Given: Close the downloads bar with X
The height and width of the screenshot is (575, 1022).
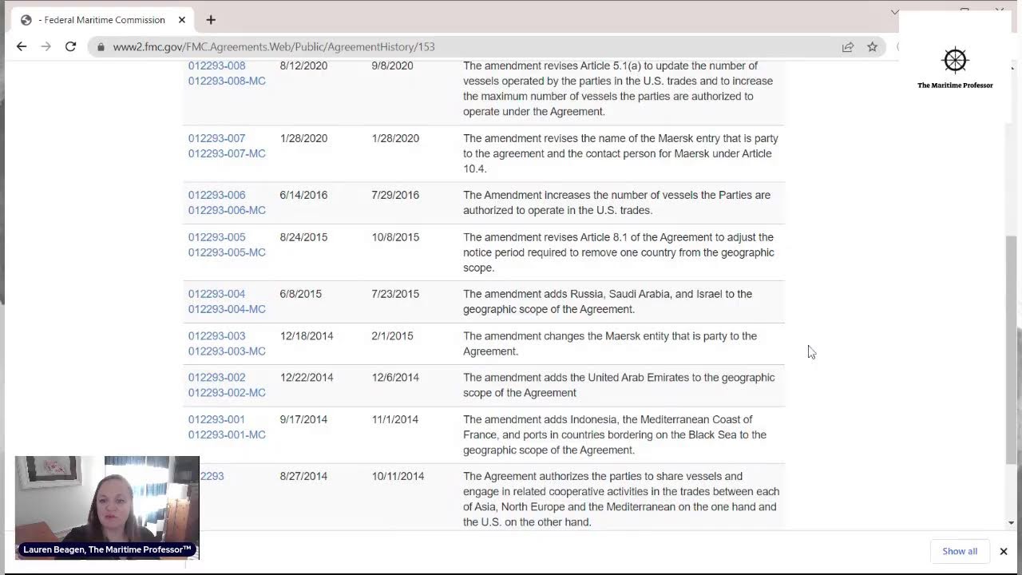Looking at the screenshot, I should click(x=1004, y=551).
